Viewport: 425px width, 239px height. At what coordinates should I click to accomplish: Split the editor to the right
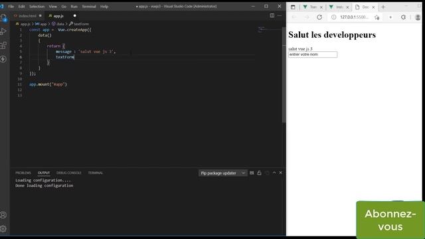coord(272,16)
